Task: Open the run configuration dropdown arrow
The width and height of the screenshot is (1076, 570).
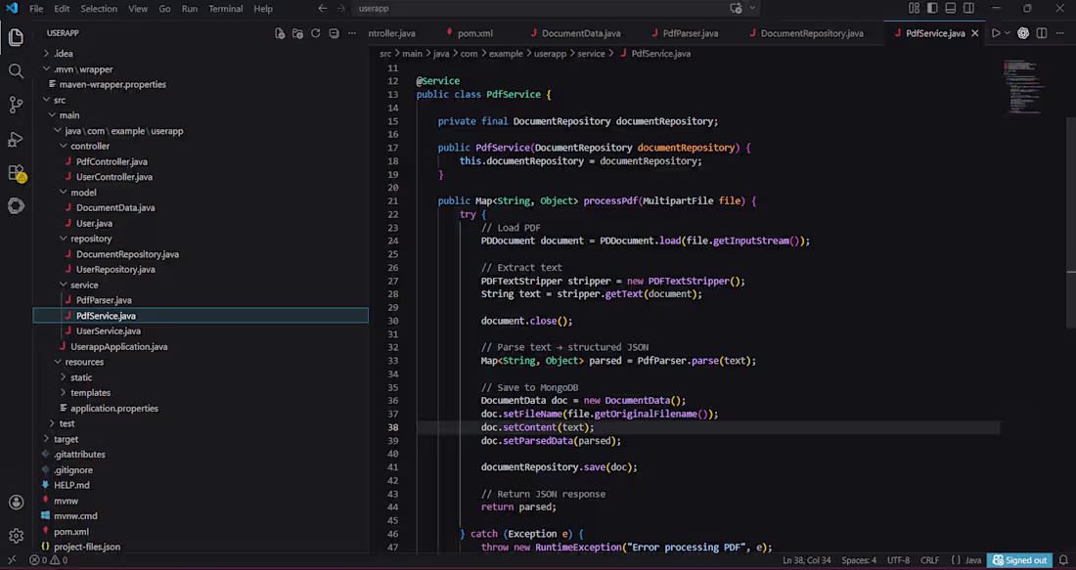Action: tap(1005, 32)
